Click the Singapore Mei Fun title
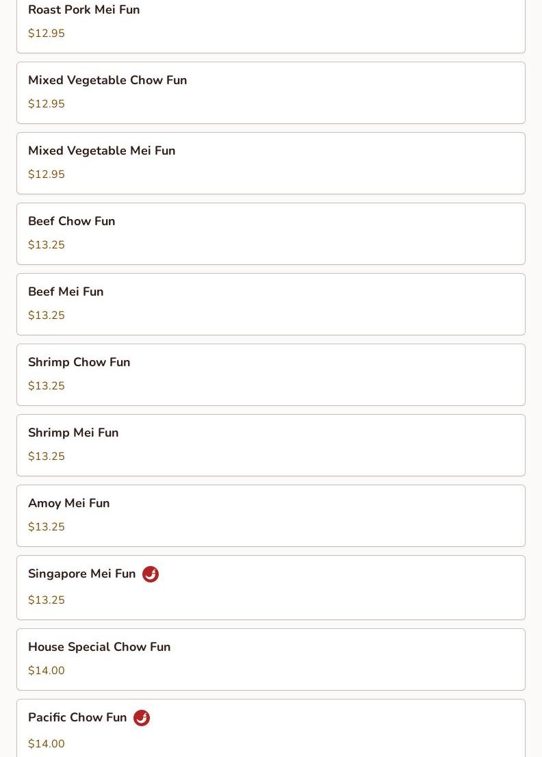The height and width of the screenshot is (757, 542). pyautogui.click(x=82, y=574)
